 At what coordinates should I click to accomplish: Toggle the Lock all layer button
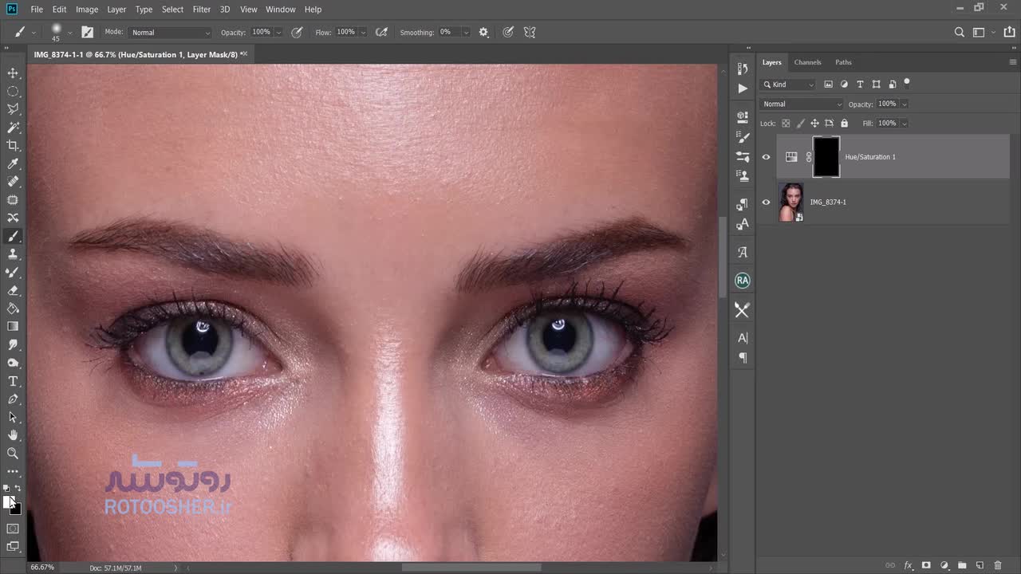(x=844, y=124)
